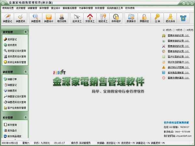The height and width of the screenshot is (146, 195).
Task: Click the 维修派工 toolbar icon
Action: [x=103, y=18]
